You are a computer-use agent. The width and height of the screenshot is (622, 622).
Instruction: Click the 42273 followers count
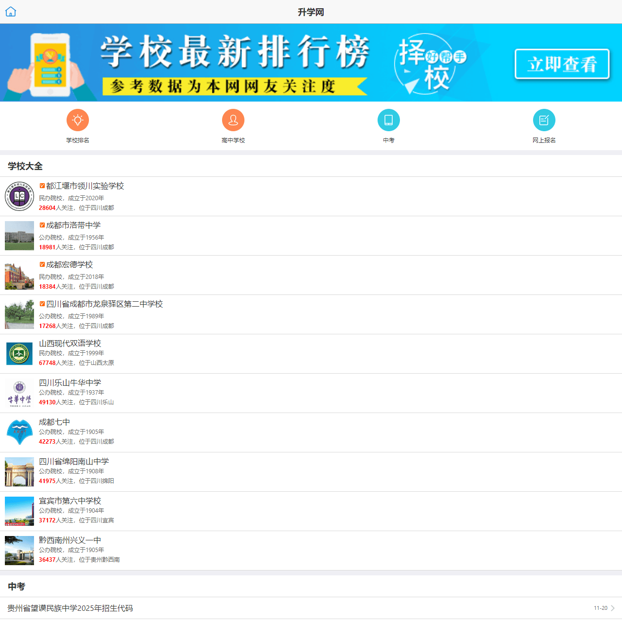48,442
